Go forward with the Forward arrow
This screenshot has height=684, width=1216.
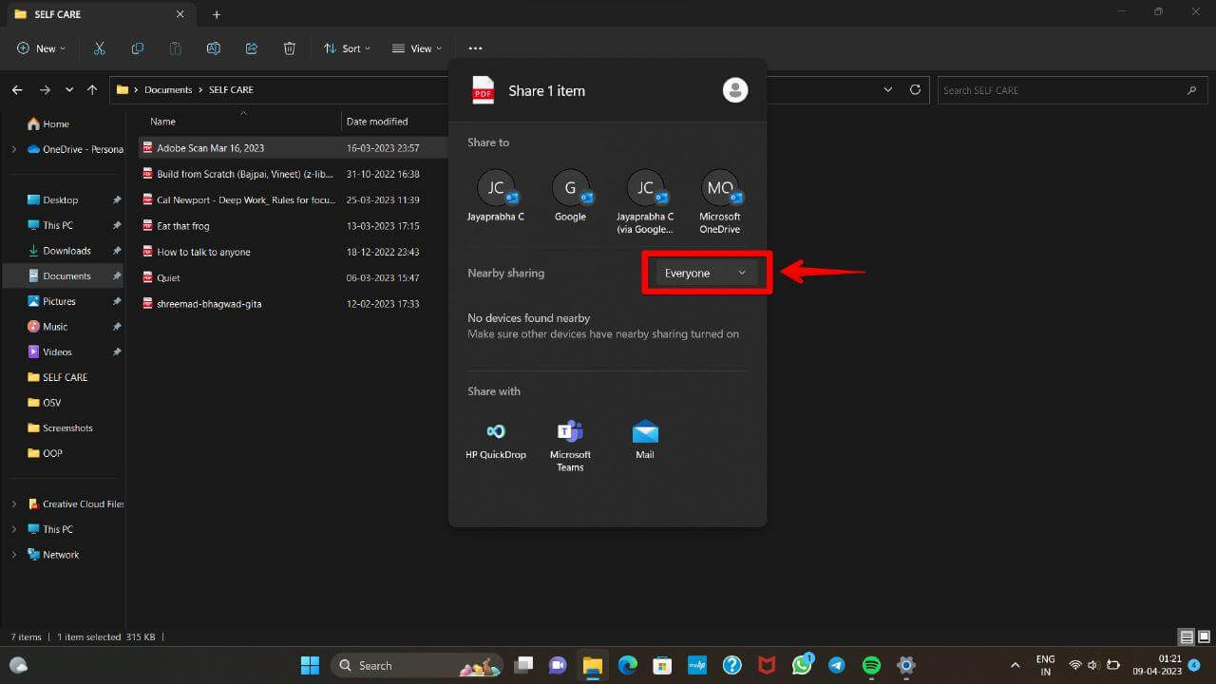tap(45, 89)
